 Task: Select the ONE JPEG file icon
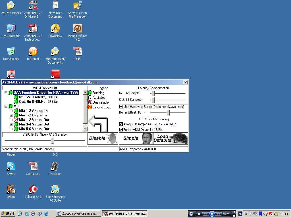(x=77, y=54)
